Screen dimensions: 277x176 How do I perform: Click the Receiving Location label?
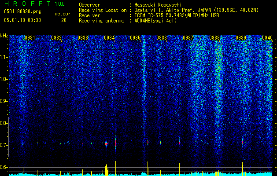(x=103, y=10)
